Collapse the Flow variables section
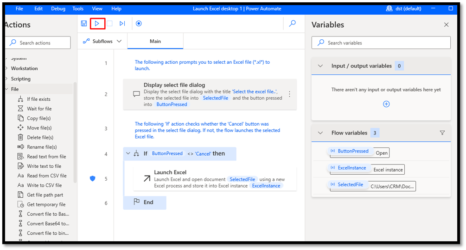The image size is (466, 250). coord(320,133)
